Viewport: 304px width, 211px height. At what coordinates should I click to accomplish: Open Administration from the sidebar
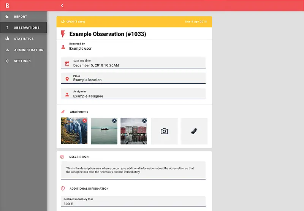point(28,50)
